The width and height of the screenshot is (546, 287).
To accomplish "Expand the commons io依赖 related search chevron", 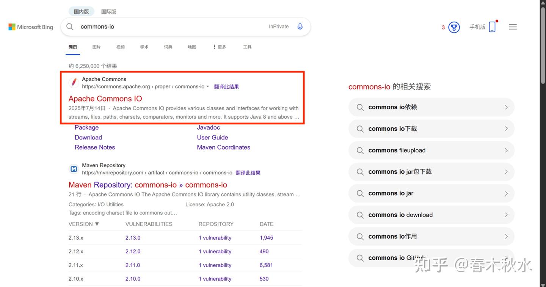I will tap(506, 107).
